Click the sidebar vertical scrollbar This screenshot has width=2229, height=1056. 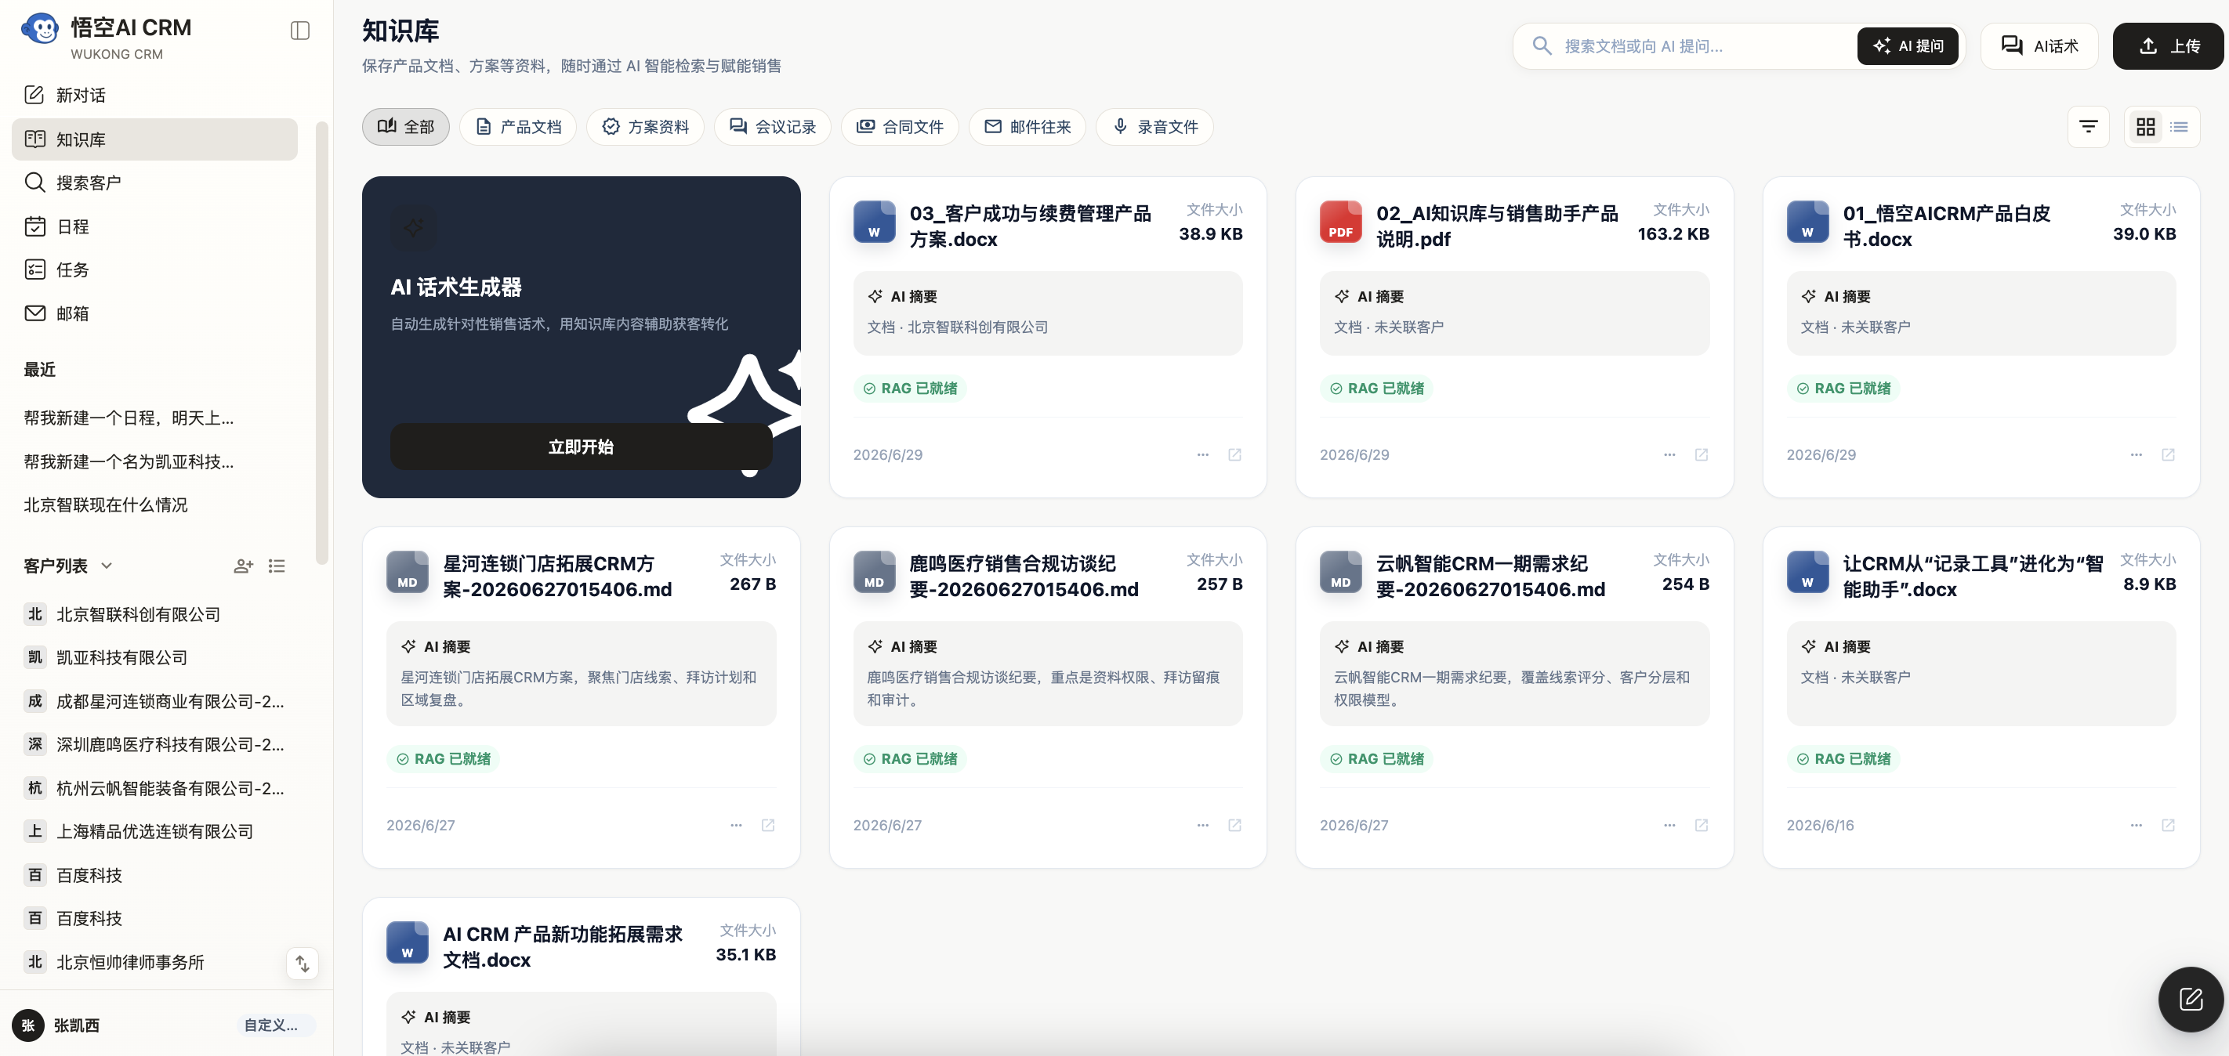pyautogui.click(x=322, y=342)
